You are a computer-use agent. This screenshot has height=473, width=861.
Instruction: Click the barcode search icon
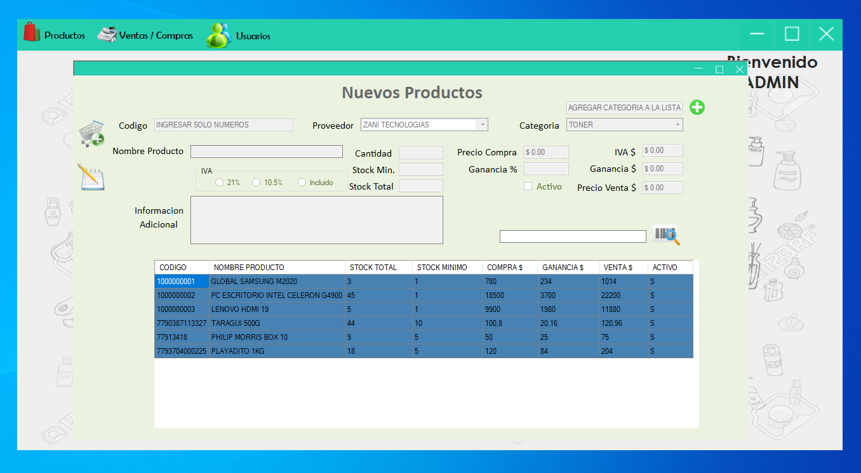(x=667, y=235)
